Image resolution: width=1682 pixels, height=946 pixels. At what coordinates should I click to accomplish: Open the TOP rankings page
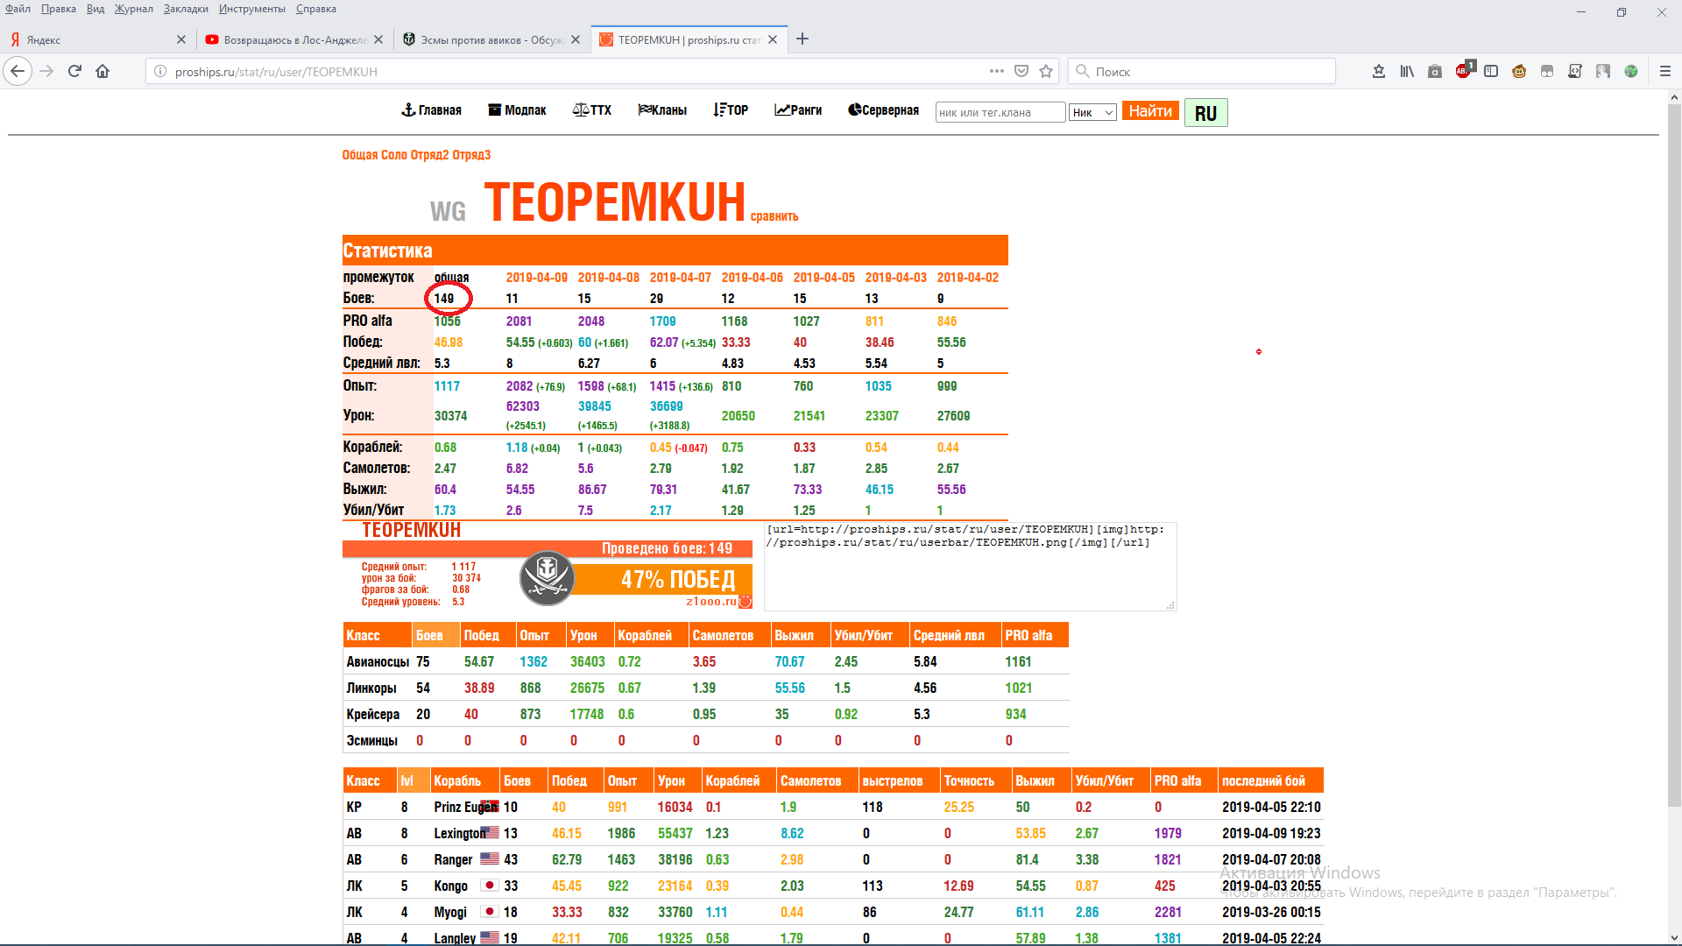[x=731, y=110]
